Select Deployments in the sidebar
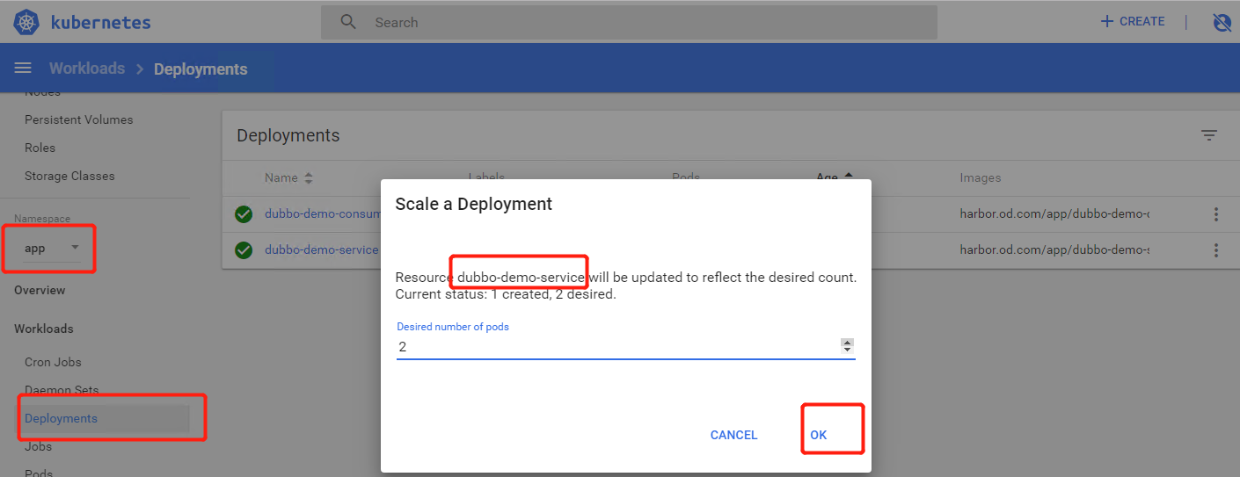 (x=62, y=419)
